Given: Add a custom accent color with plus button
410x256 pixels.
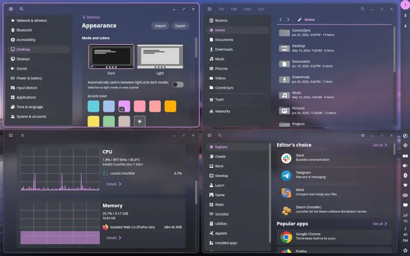Looking at the screenshot, I should tap(140, 121).
